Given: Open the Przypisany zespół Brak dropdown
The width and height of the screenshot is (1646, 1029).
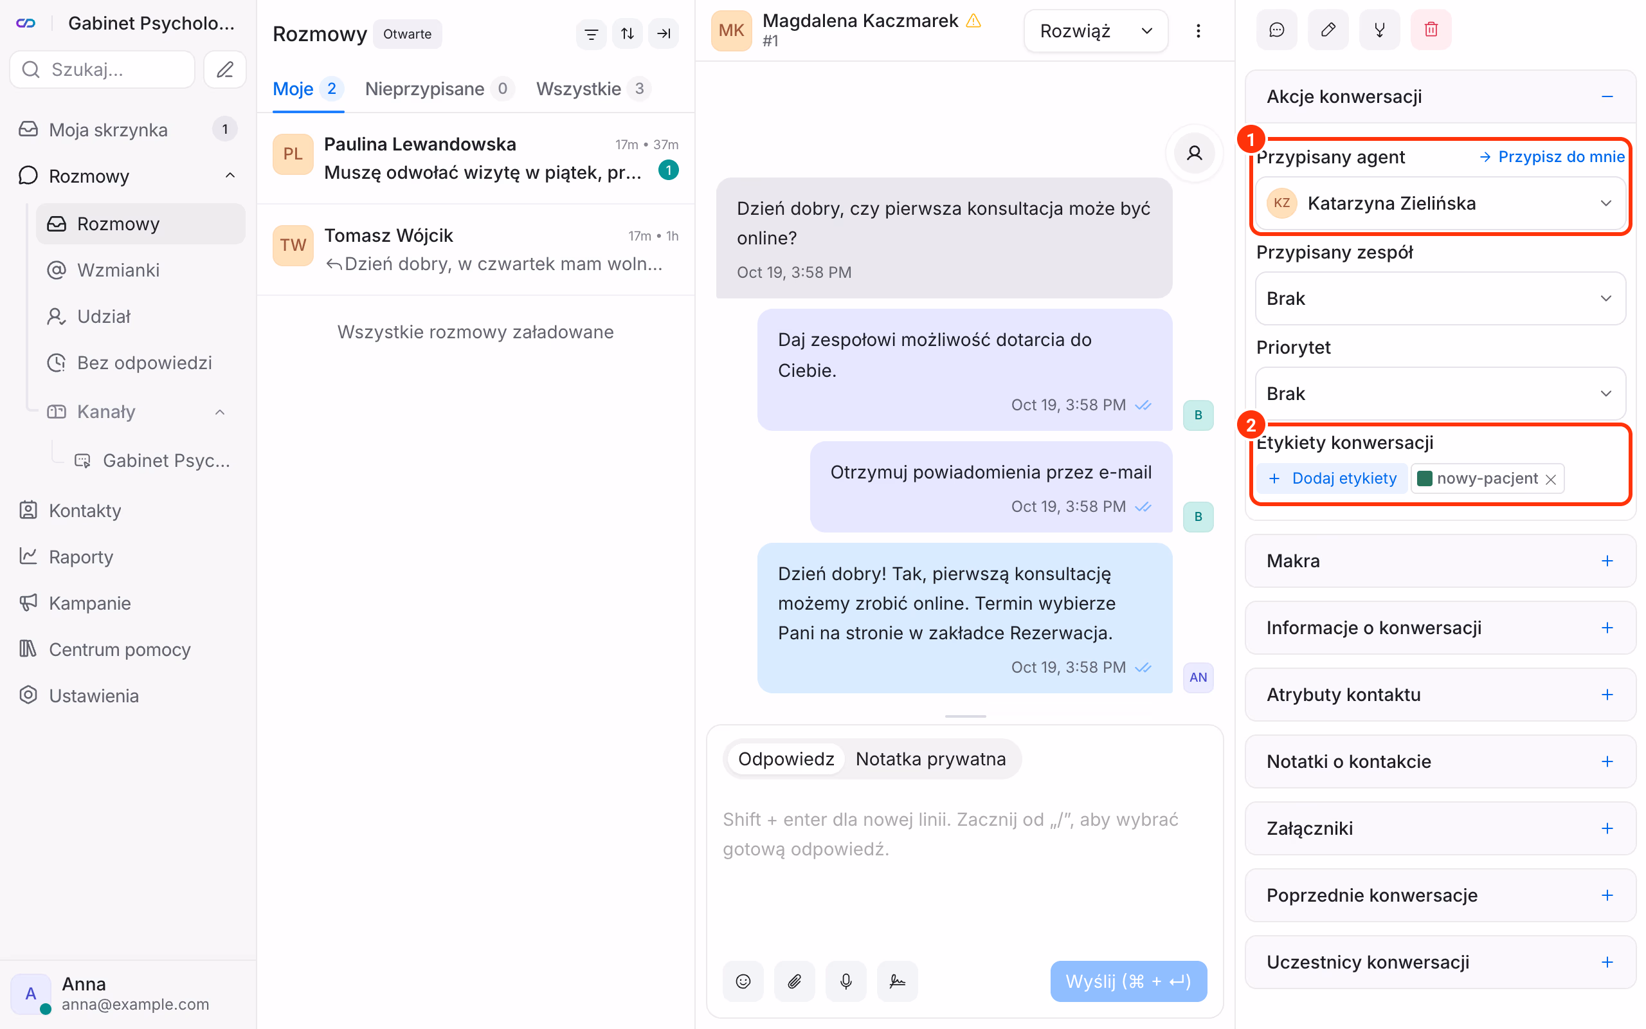Looking at the screenshot, I should pyautogui.click(x=1440, y=298).
